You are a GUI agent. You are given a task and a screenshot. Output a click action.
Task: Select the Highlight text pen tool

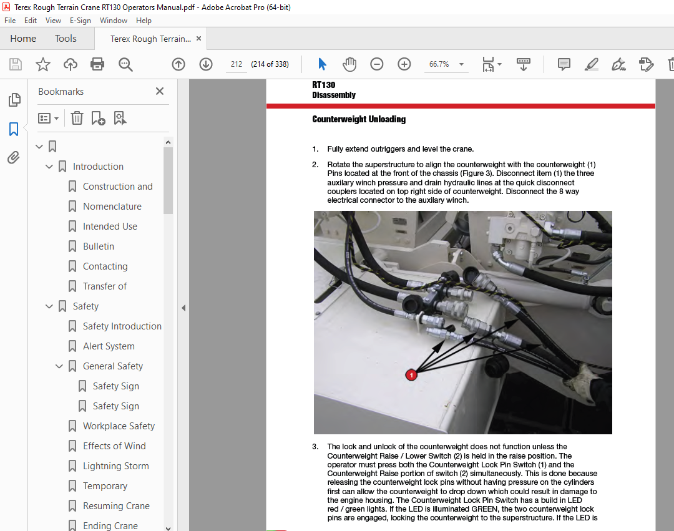point(592,64)
